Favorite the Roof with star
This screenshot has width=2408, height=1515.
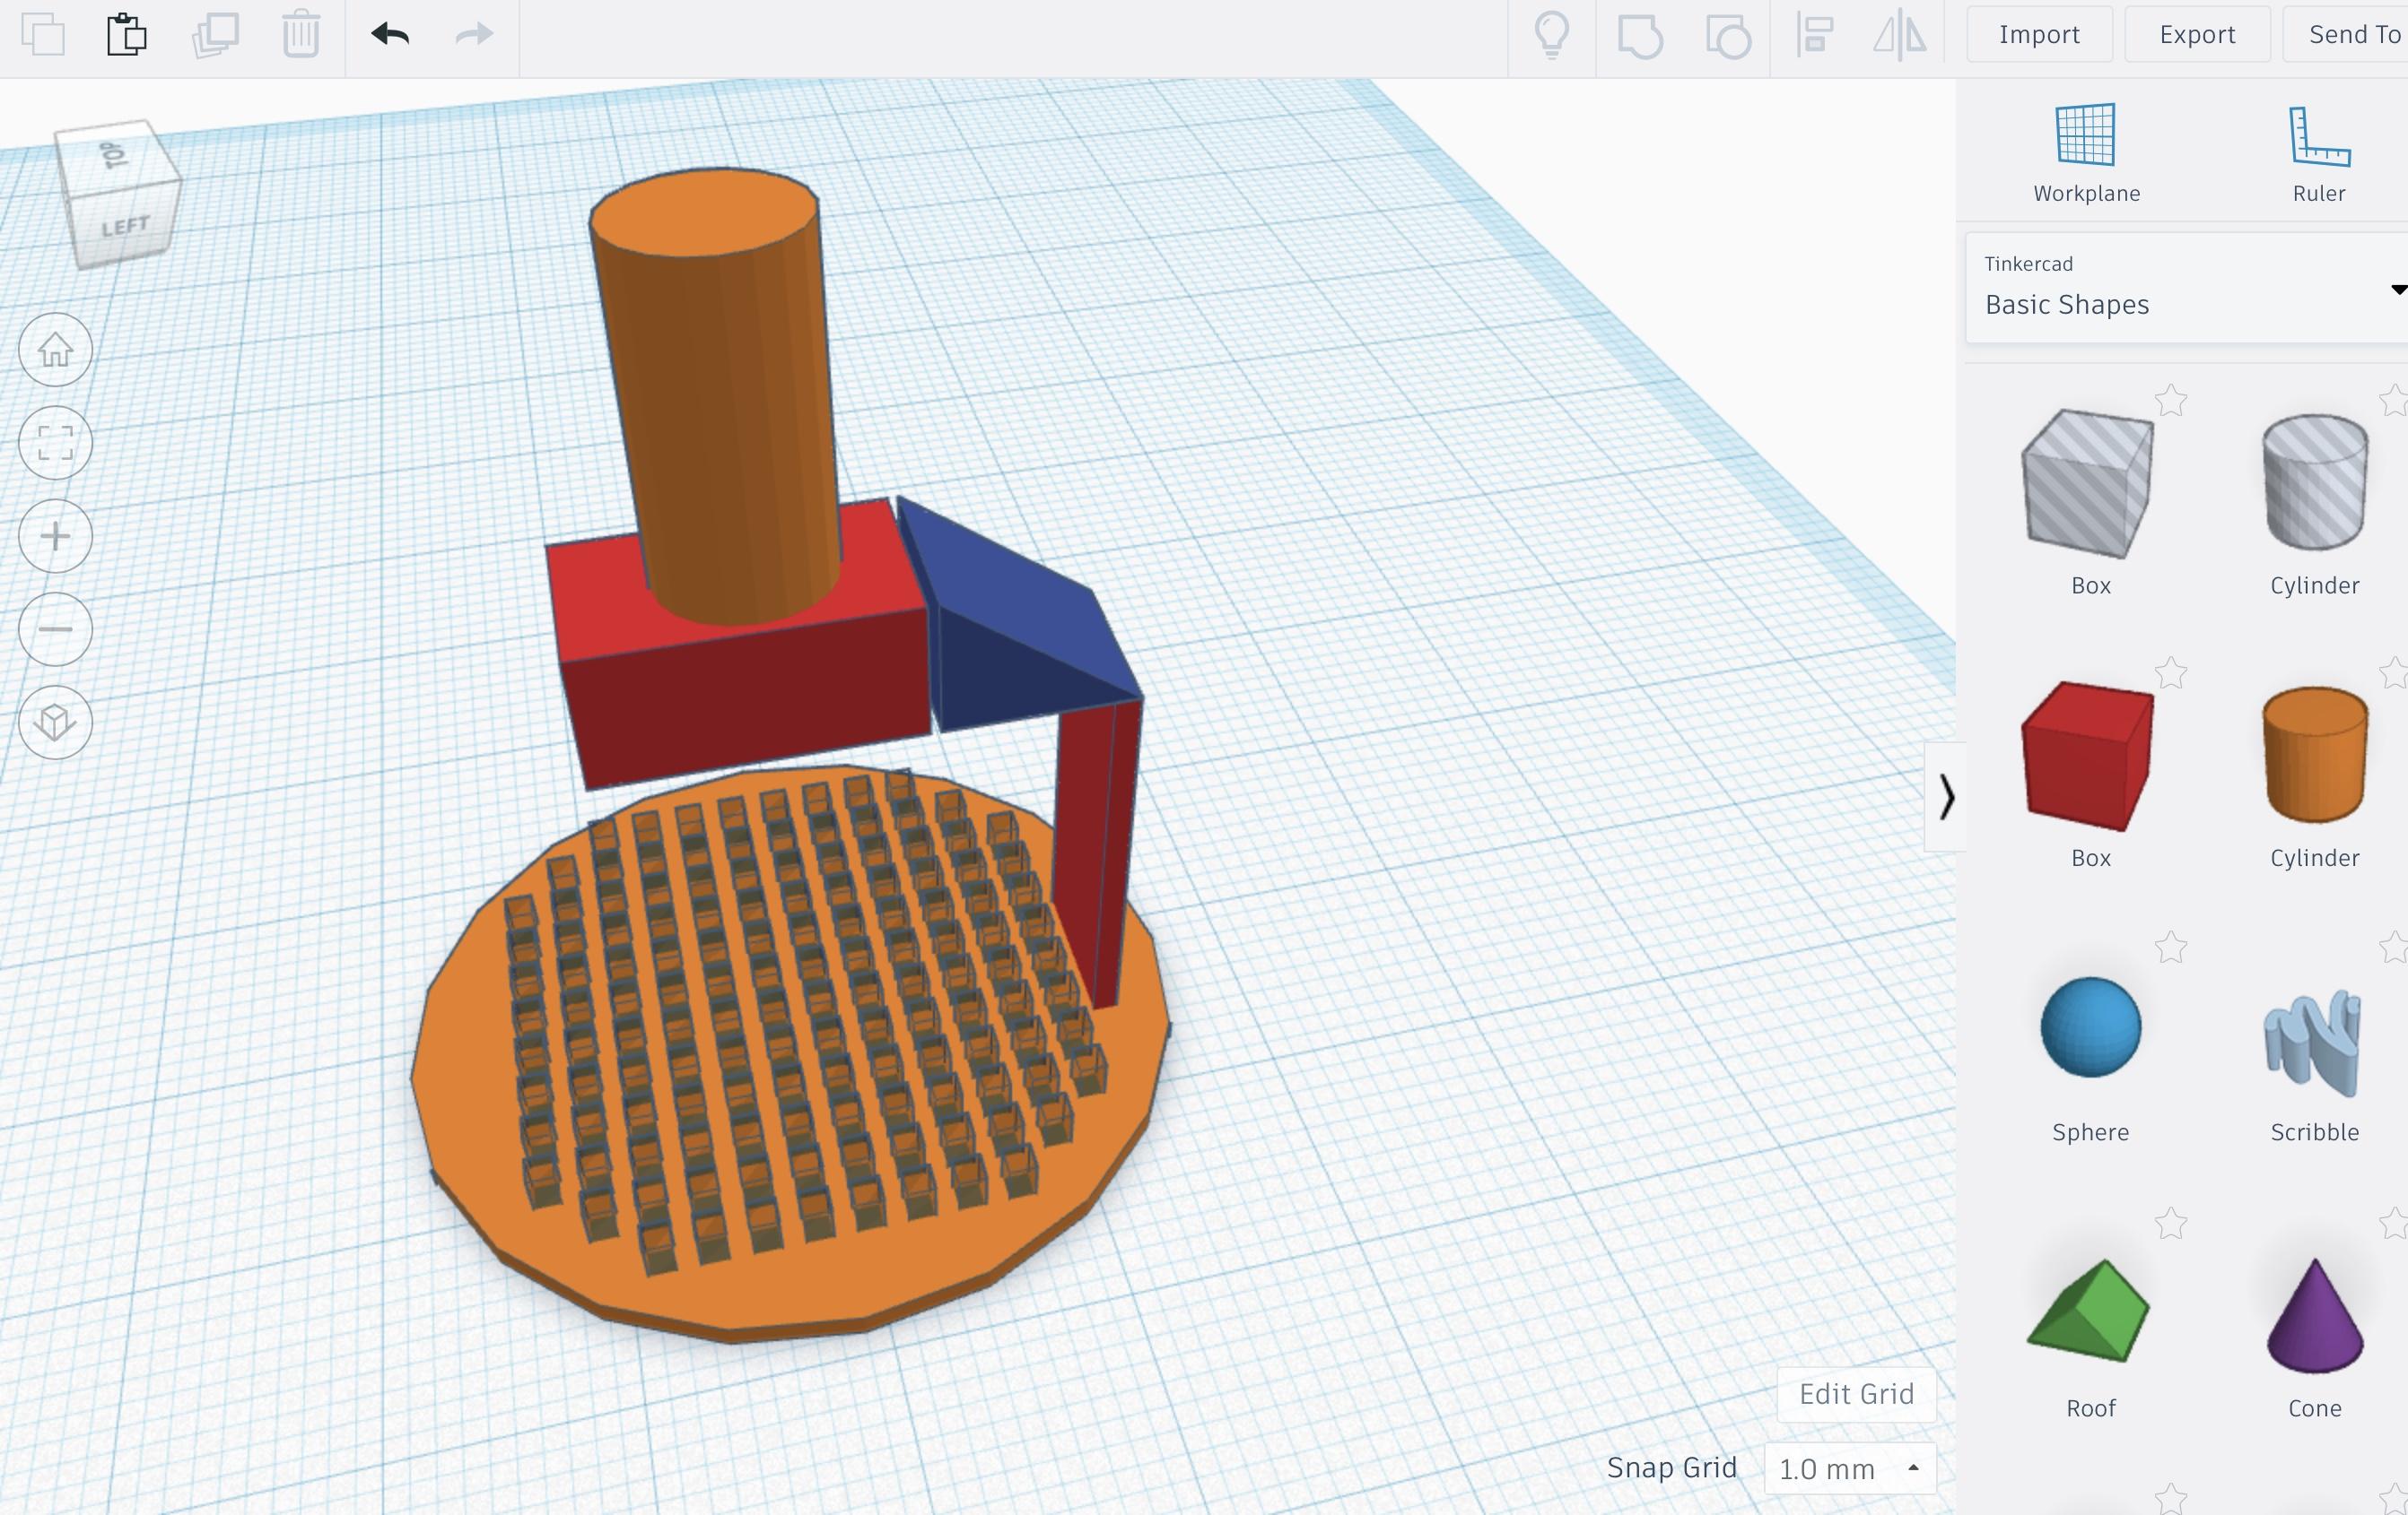click(x=2171, y=1225)
